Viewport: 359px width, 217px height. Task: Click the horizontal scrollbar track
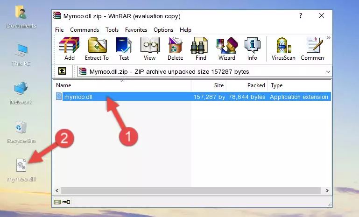(191, 190)
